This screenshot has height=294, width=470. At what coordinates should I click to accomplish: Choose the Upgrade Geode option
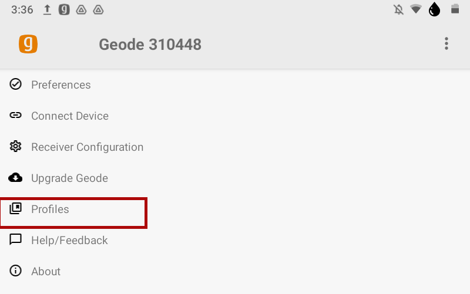pos(69,178)
